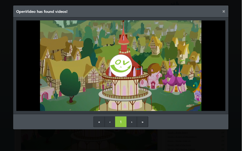Viewport: 242px width, 151px height.
Task: Click the dimmed video player beneath the dialog
Action: coord(89,140)
